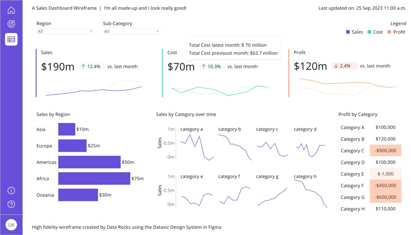The image size is (411, 235).
Task: Click the purple Sales legend swatch
Action: coord(348,32)
